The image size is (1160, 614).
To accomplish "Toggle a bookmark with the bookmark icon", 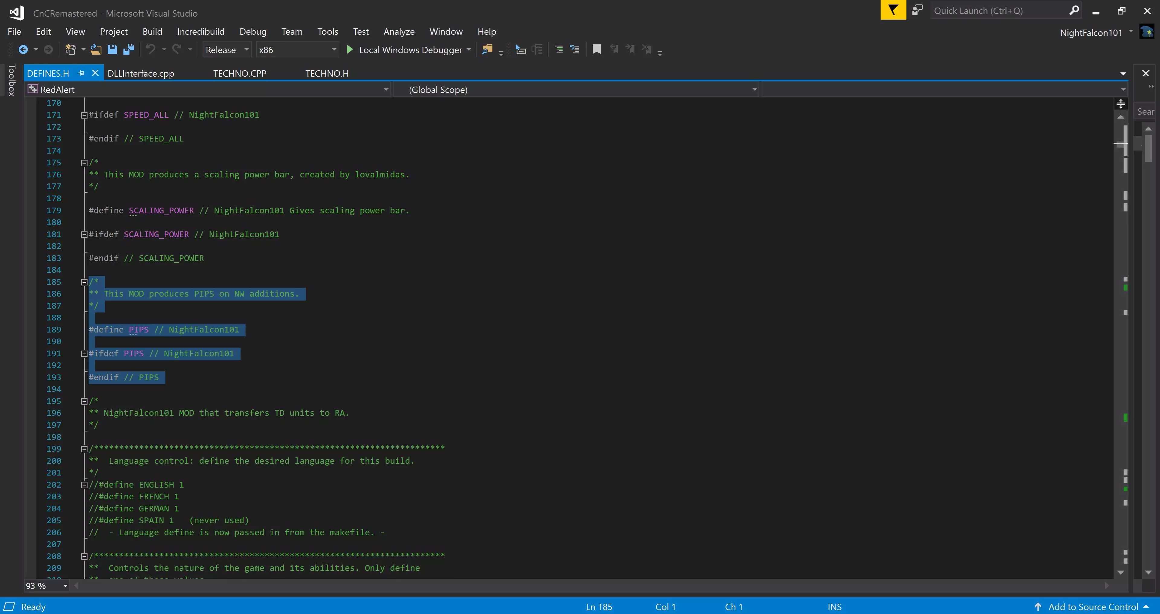I will point(597,49).
